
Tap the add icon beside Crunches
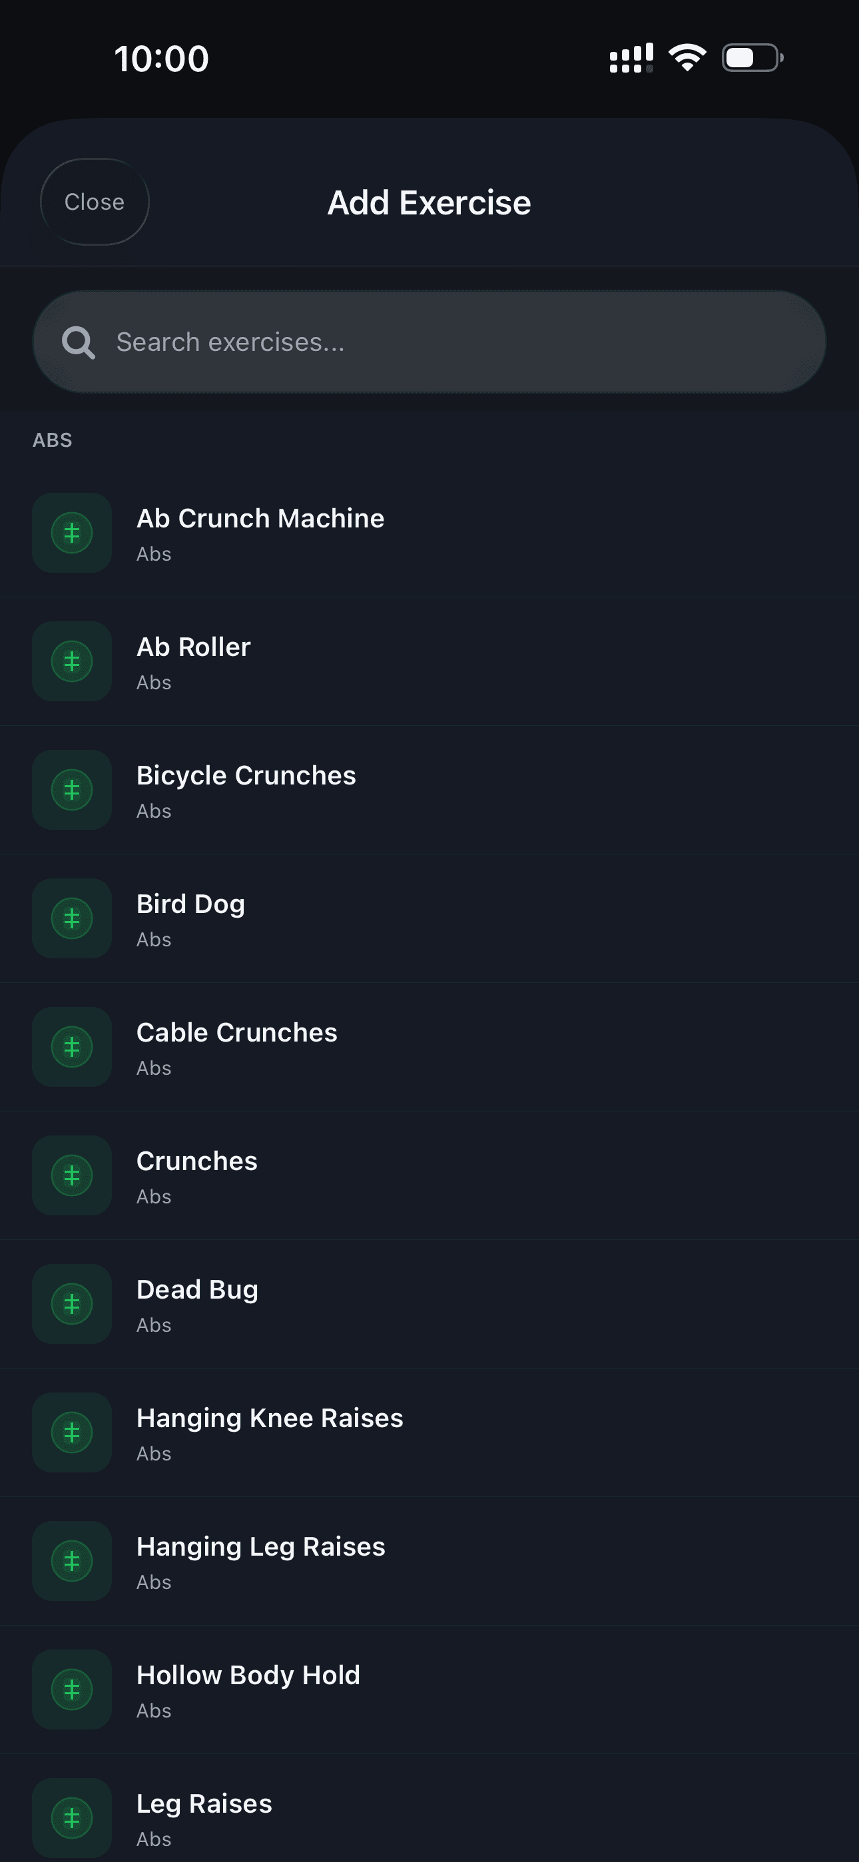(x=71, y=1176)
